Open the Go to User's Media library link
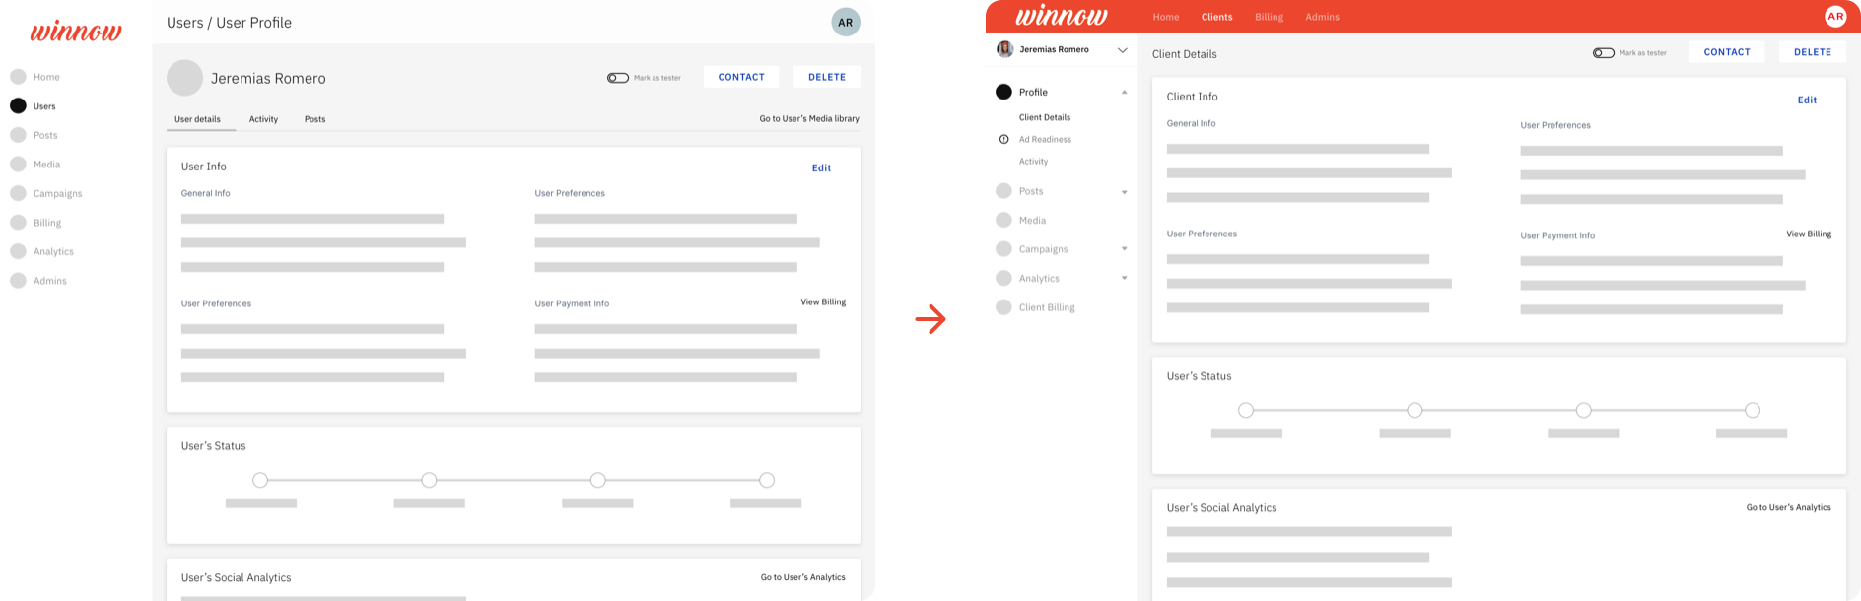Image resolution: width=1861 pixels, height=601 pixels. click(x=808, y=119)
